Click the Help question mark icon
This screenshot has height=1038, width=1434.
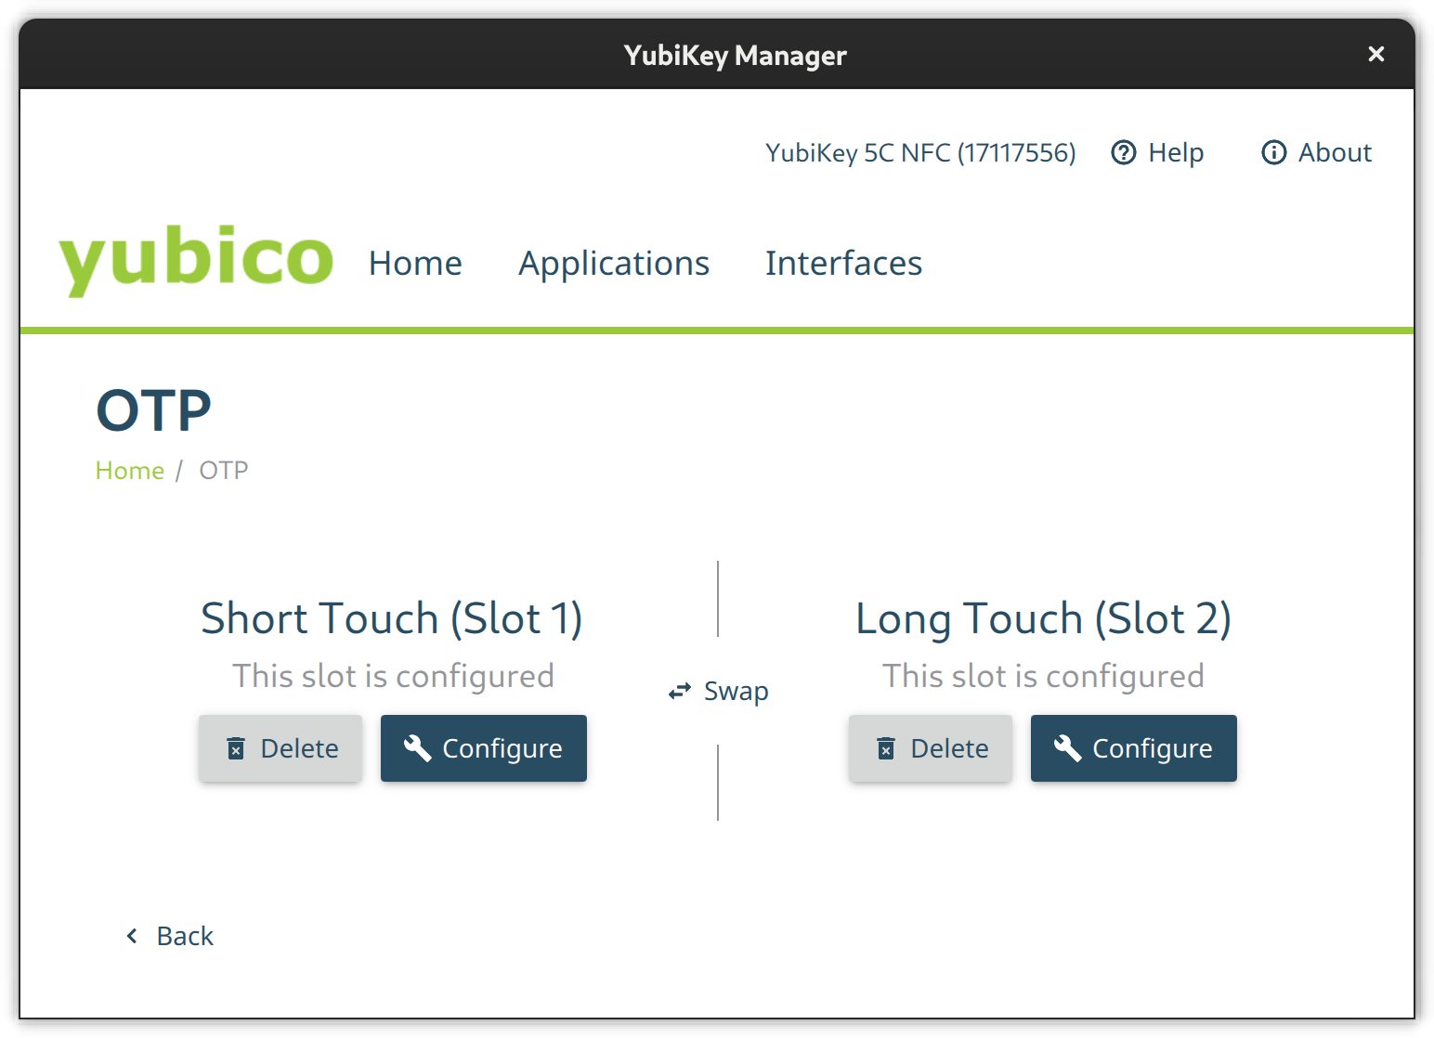coord(1124,152)
